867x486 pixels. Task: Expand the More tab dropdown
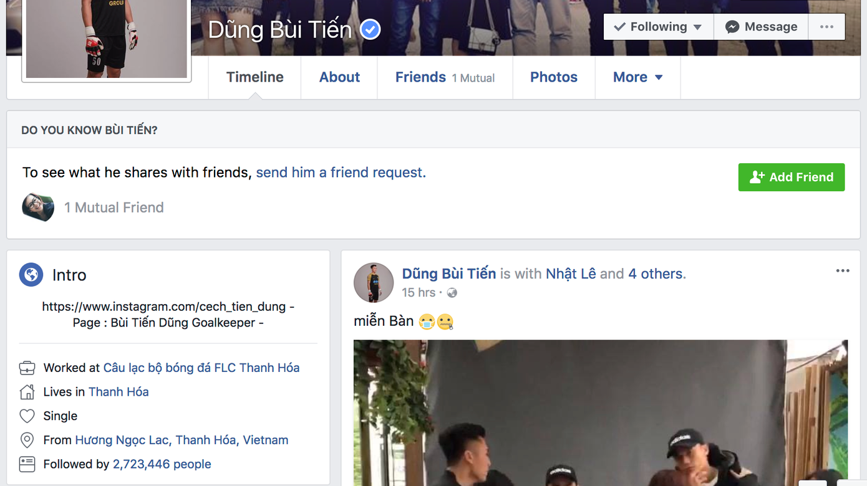click(x=637, y=77)
